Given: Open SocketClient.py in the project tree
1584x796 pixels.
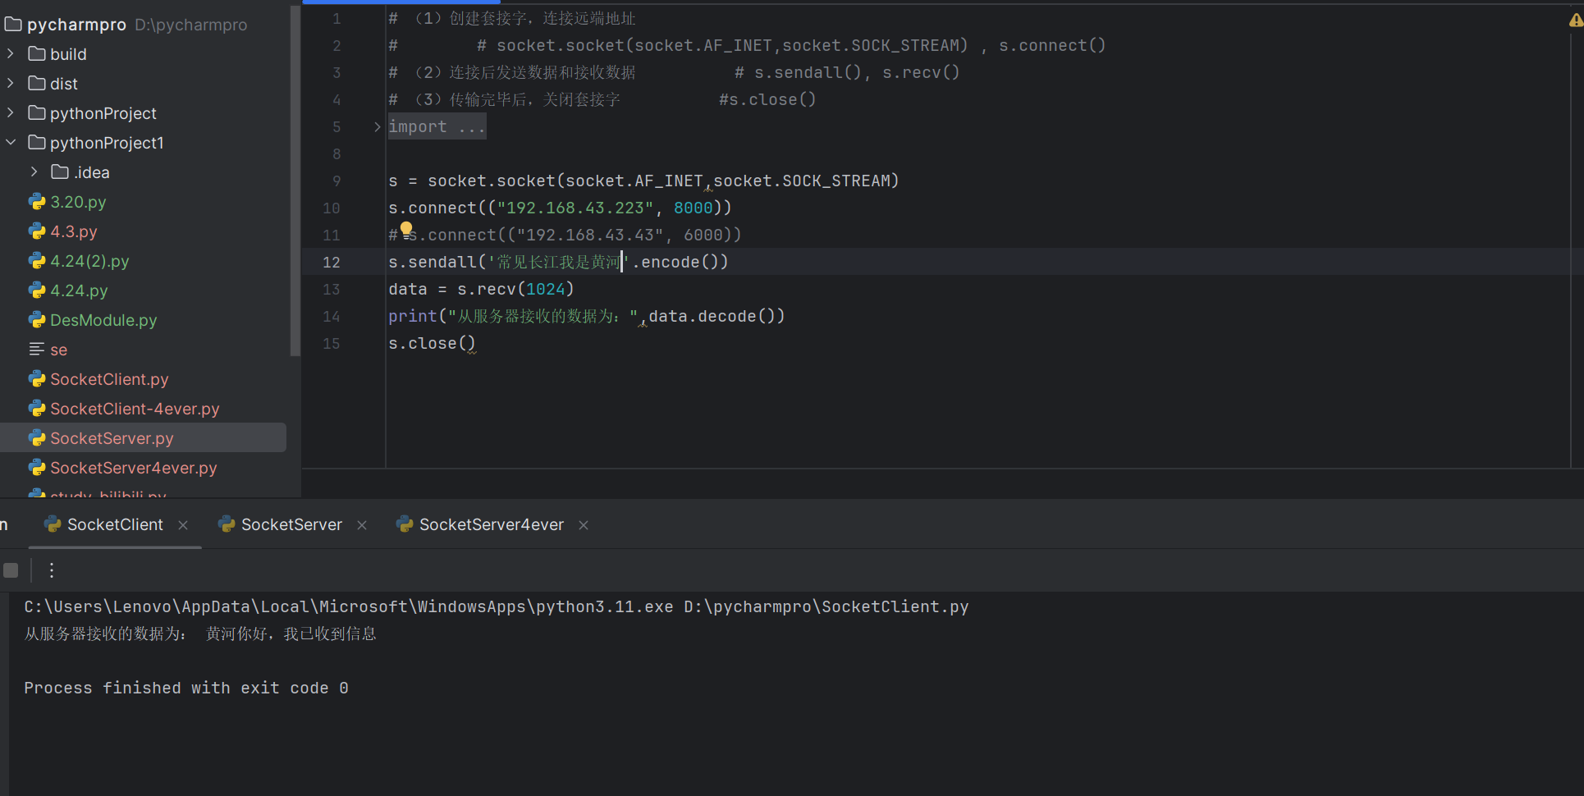Looking at the screenshot, I should [x=109, y=379].
